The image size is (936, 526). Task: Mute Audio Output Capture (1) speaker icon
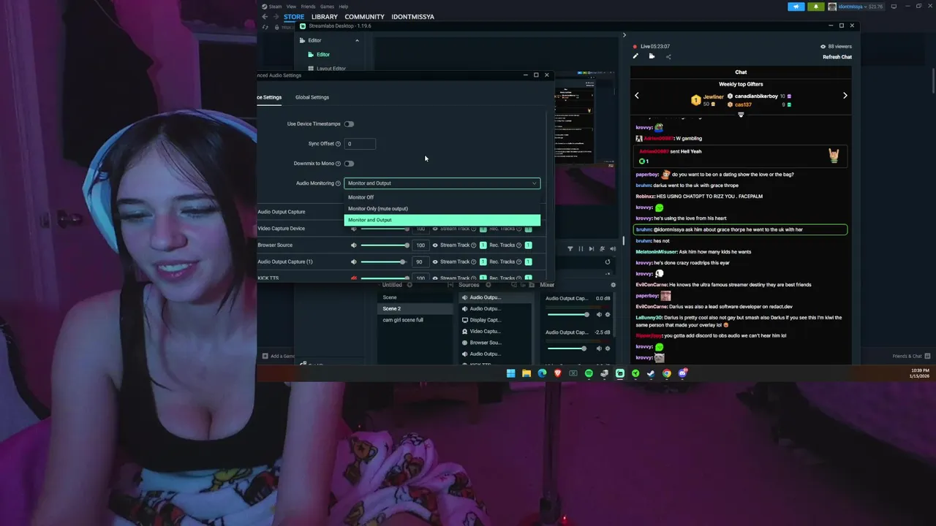[354, 262]
